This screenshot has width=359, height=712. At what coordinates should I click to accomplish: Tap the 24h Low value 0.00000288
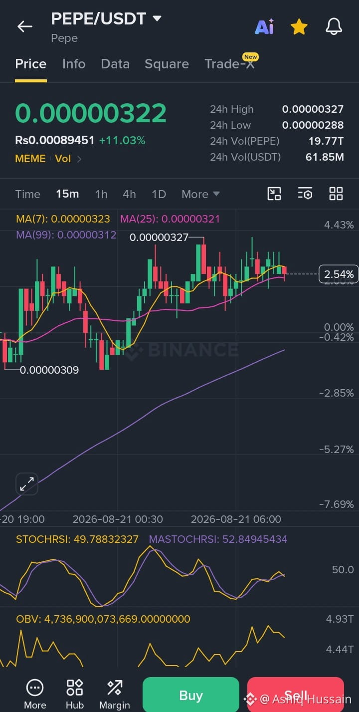click(313, 125)
